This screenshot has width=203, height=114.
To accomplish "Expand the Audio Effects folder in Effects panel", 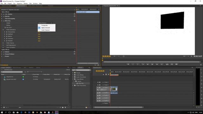I will [73, 75].
